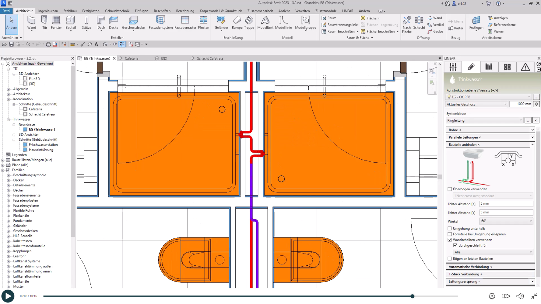The width and height of the screenshot is (541, 304).
Task: Click the lichter Abstand [X] field
Action: pos(506,204)
